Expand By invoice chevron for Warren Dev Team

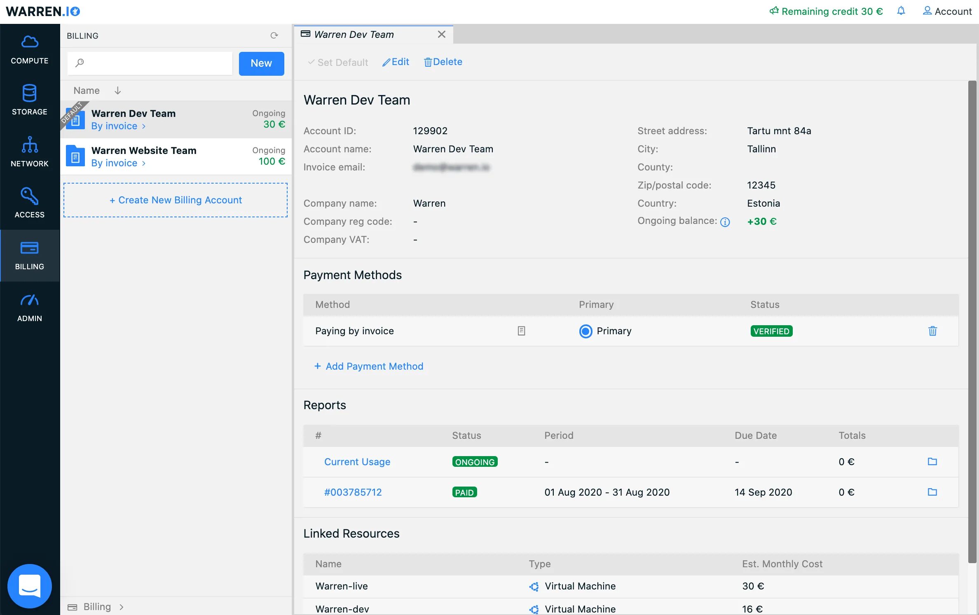[144, 126]
